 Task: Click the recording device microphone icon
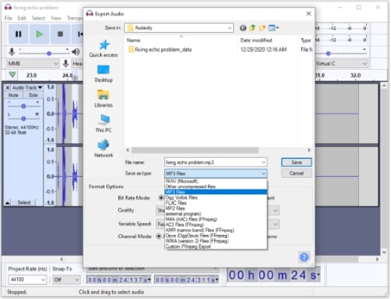click(66, 63)
